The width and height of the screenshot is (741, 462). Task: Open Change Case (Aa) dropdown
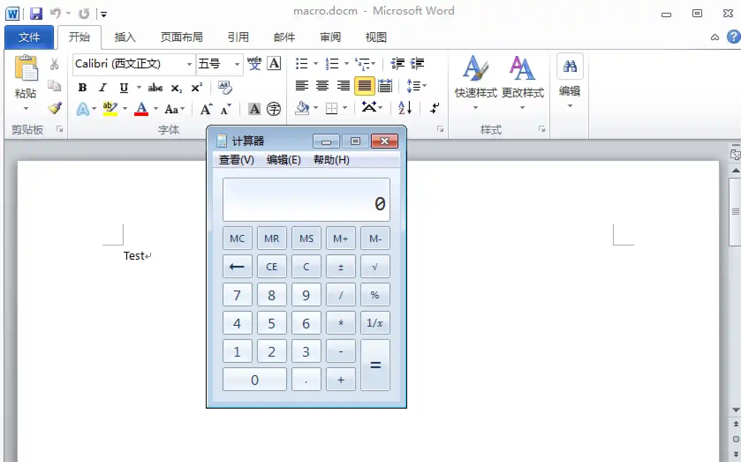click(x=174, y=109)
